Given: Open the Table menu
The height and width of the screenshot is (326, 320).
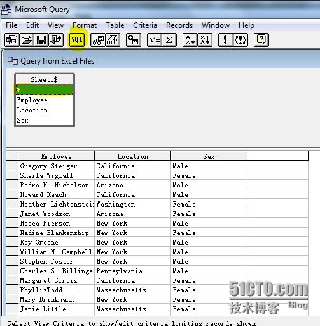Looking at the screenshot, I should (115, 25).
